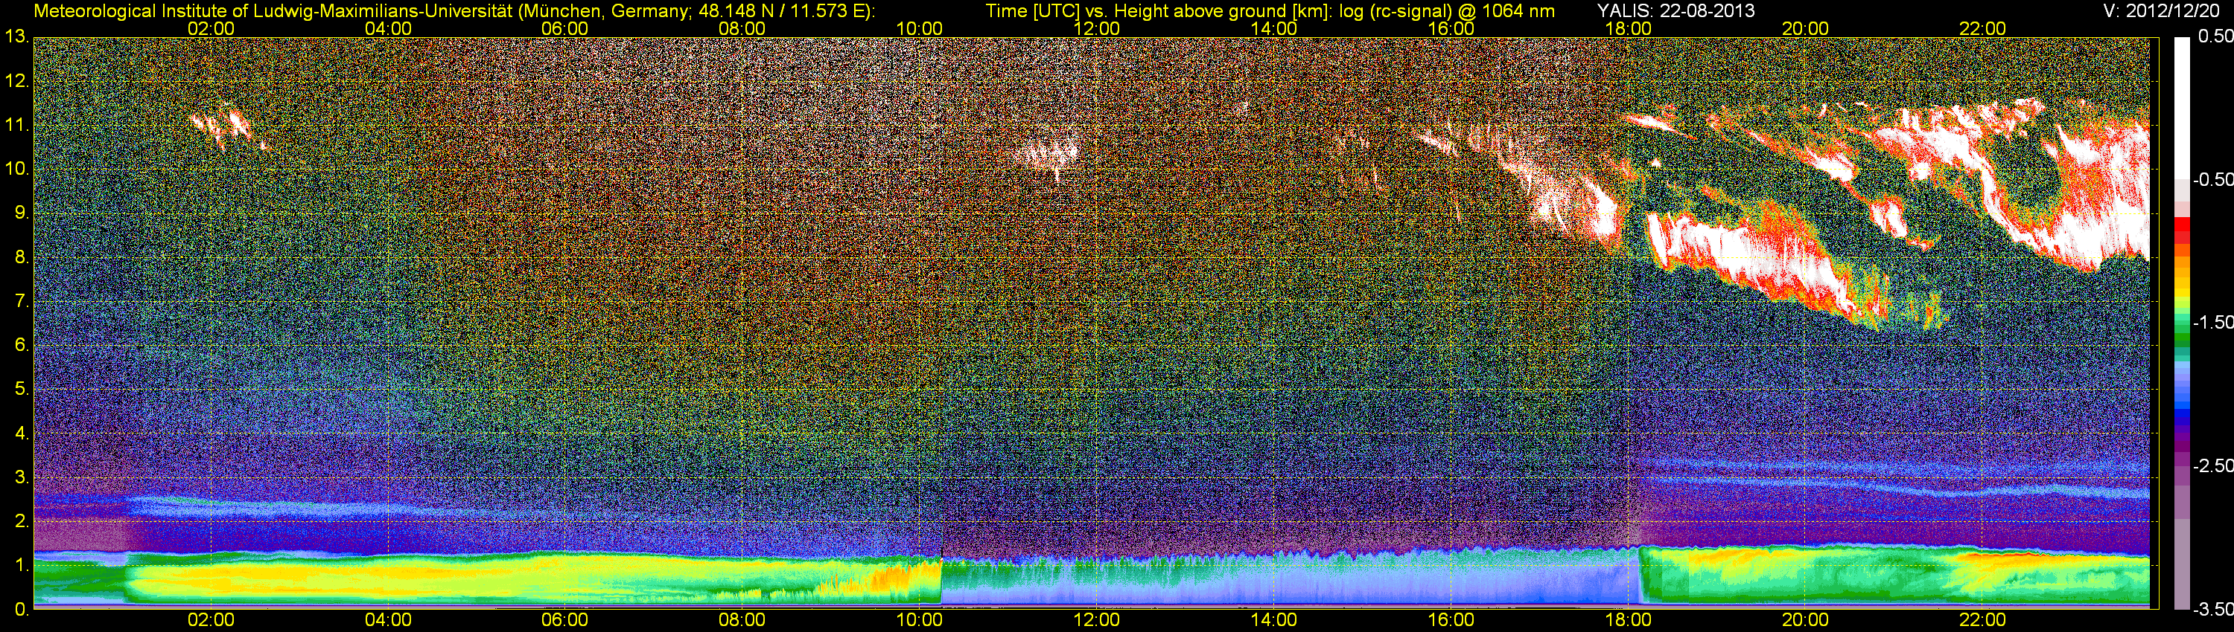Click the '8.' height axis label
The width and height of the screenshot is (2234, 632).
[x=22, y=257]
